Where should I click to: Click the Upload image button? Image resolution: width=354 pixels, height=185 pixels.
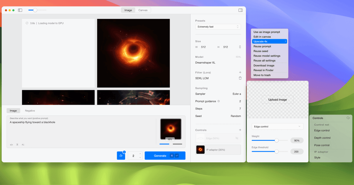(x=278, y=100)
